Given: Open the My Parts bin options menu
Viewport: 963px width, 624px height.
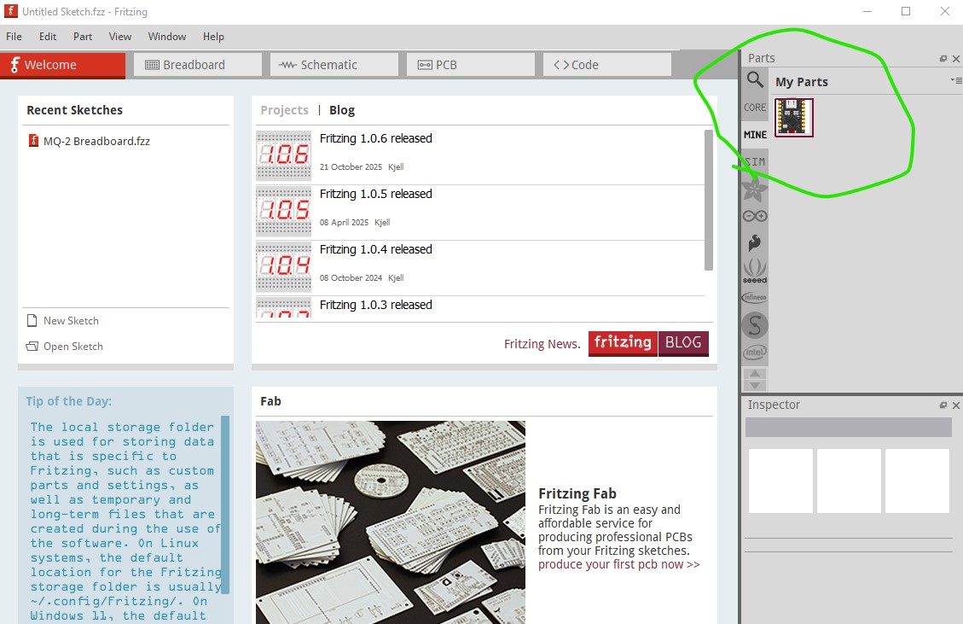Looking at the screenshot, I should [956, 80].
